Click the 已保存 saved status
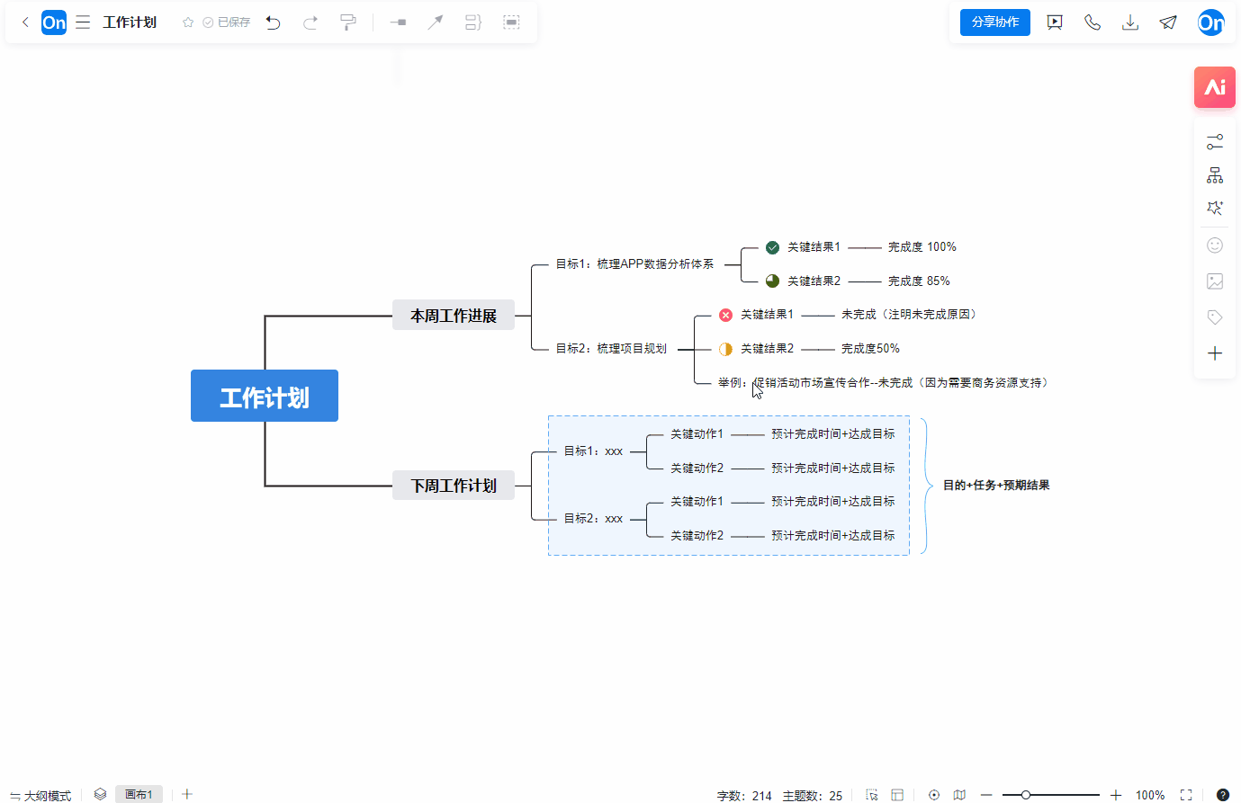The image size is (1241, 803). pos(227,22)
